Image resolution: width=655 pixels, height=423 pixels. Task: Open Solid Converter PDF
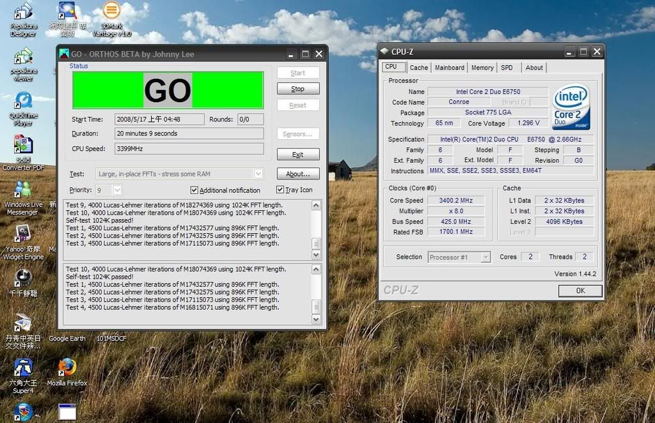click(x=23, y=146)
